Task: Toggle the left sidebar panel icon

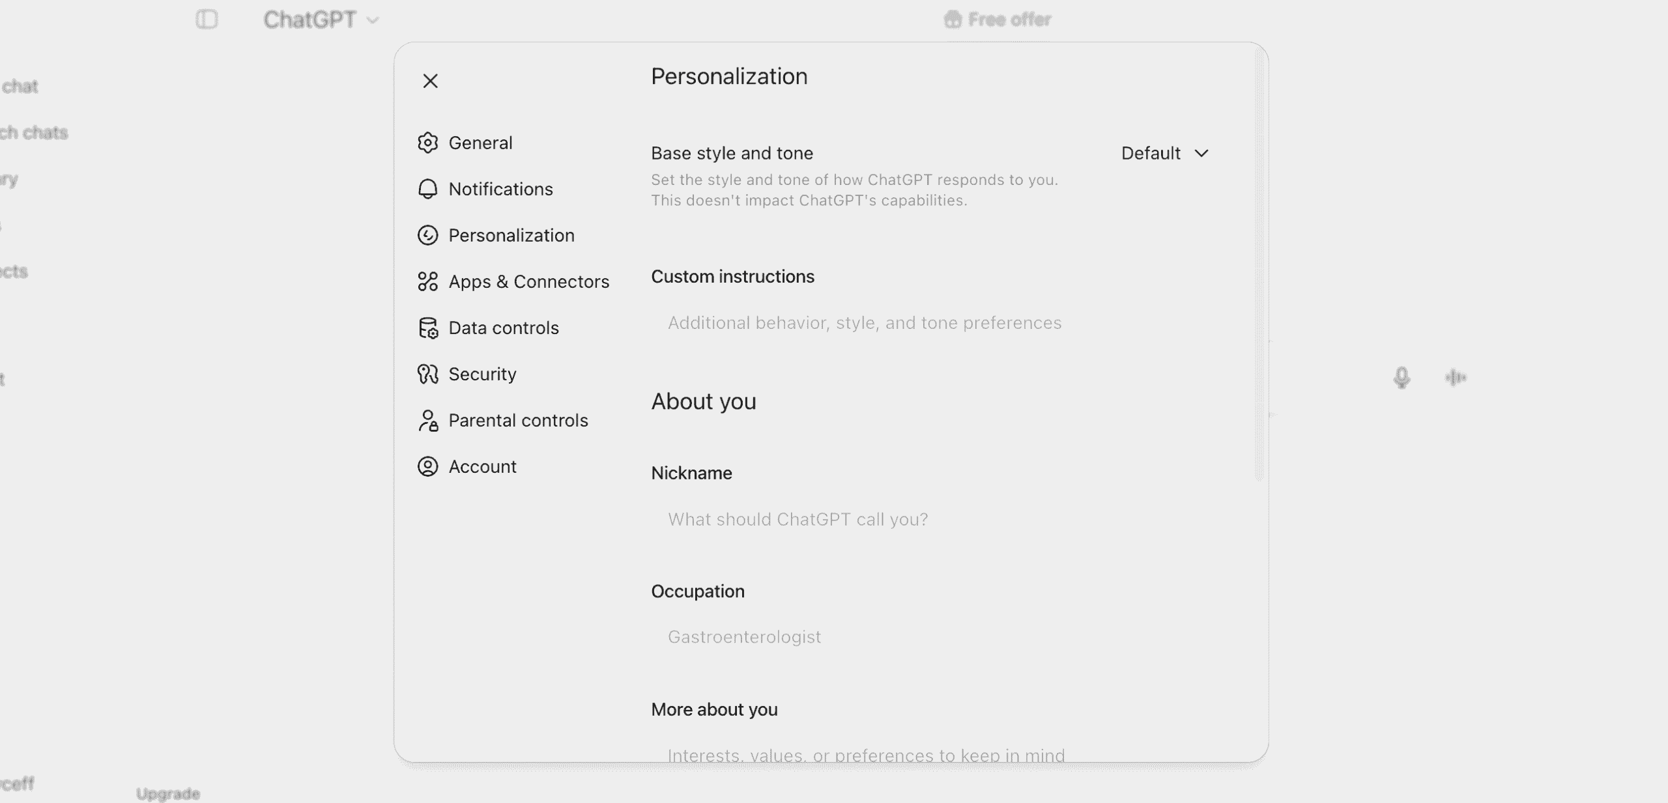Action: (207, 20)
